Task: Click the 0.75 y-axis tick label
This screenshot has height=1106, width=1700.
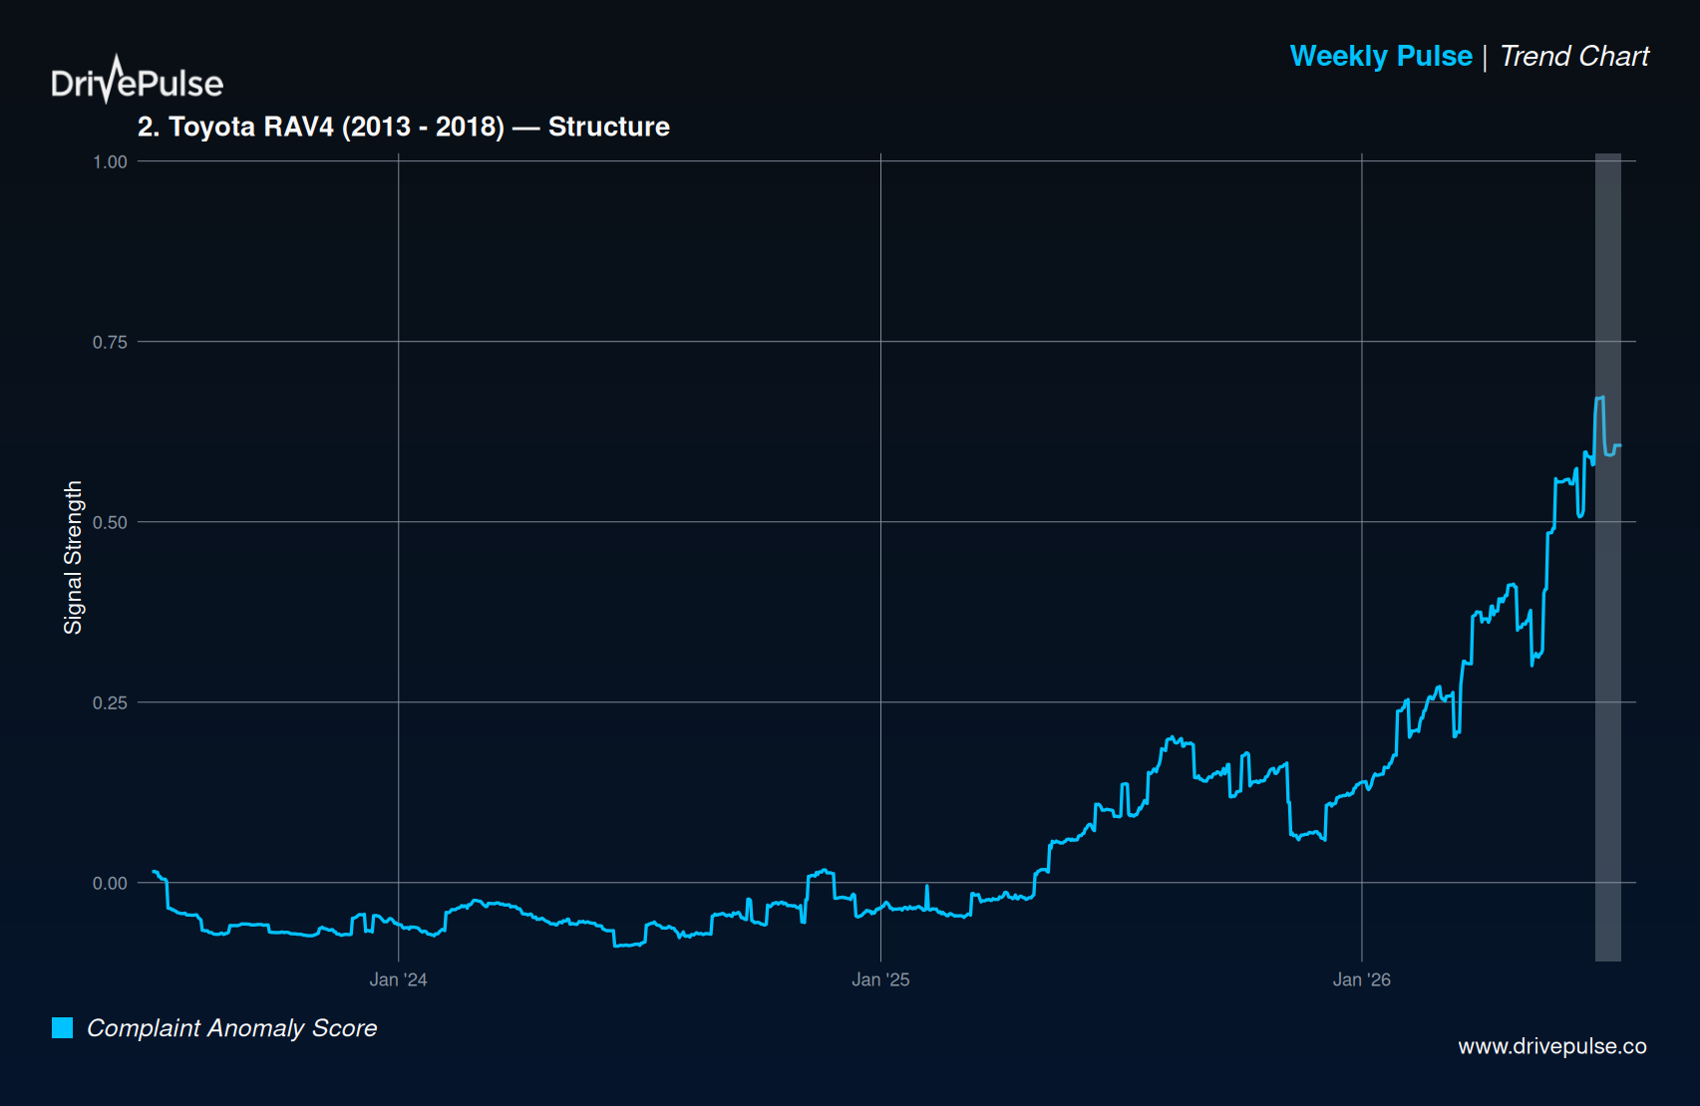Action: tap(110, 342)
